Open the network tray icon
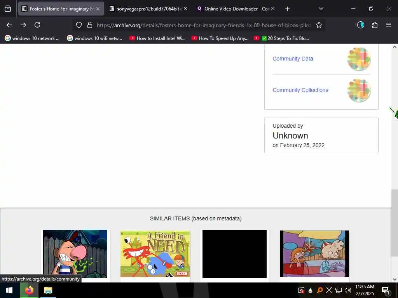 (339, 290)
